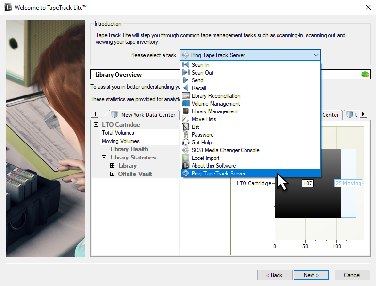Screen dimensions: 376x286
Task: Choose About this Software entry
Action: pyautogui.click(x=250, y=165)
